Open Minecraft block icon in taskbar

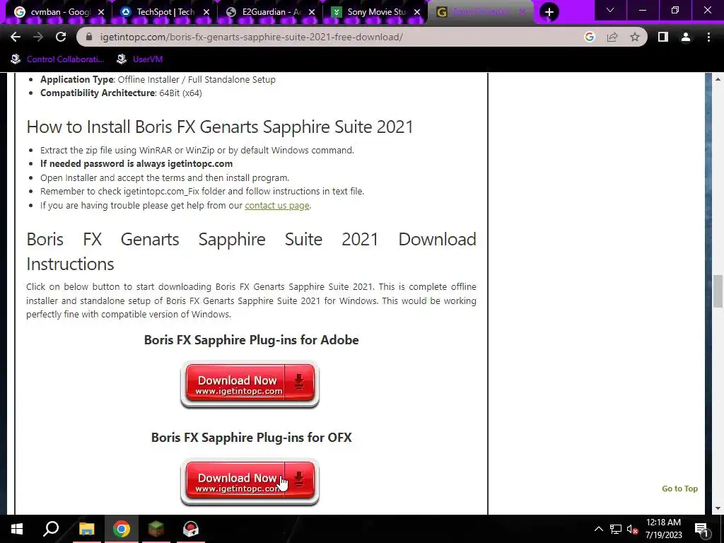[156, 529]
